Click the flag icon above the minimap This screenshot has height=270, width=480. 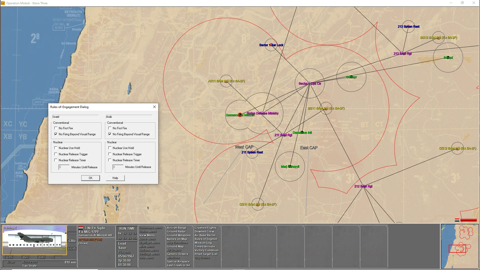(x=457, y=220)
